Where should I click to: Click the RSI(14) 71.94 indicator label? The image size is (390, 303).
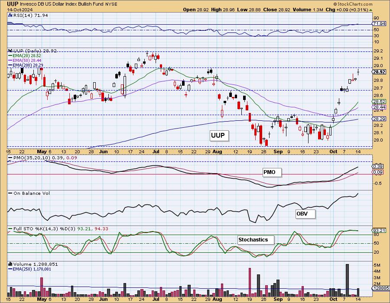click(x=30, y=15)
